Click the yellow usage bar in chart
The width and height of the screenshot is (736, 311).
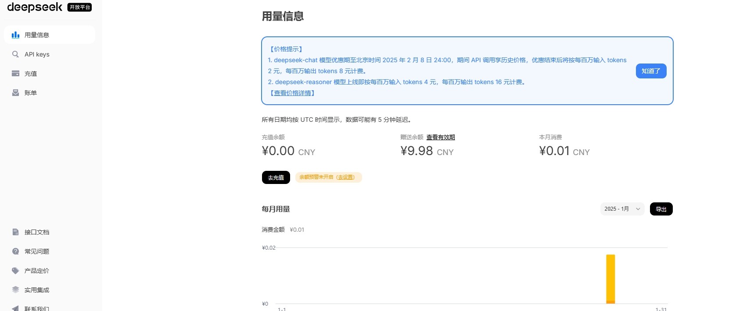point(610,279)
